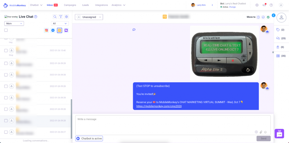
Task: Move conversation to follow-up clock icon
Action: (259, 17)
